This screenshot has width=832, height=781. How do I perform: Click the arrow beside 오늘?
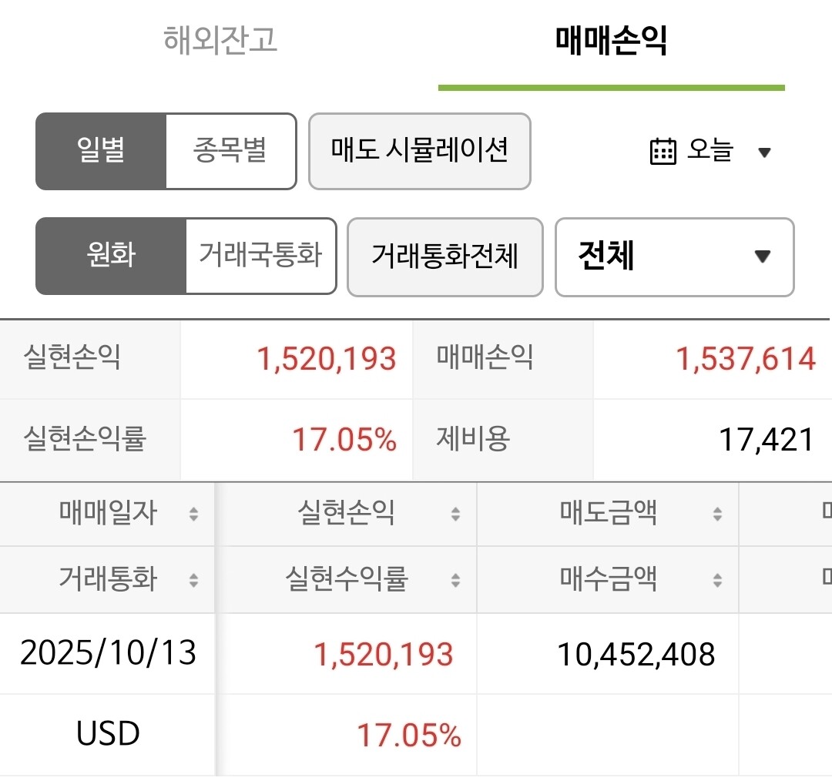click(x=764, y=153)
